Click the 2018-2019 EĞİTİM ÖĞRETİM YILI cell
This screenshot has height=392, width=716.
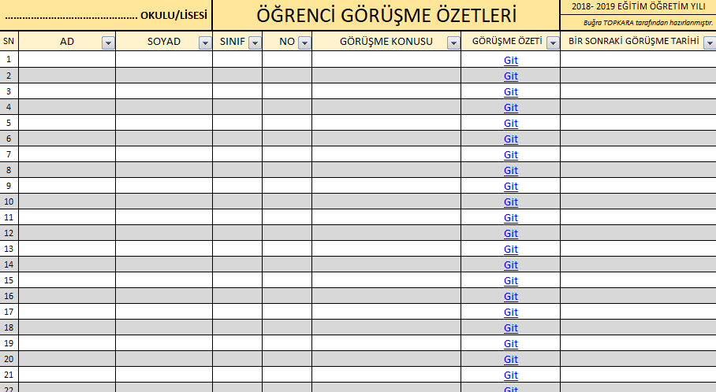click(638, 7)
